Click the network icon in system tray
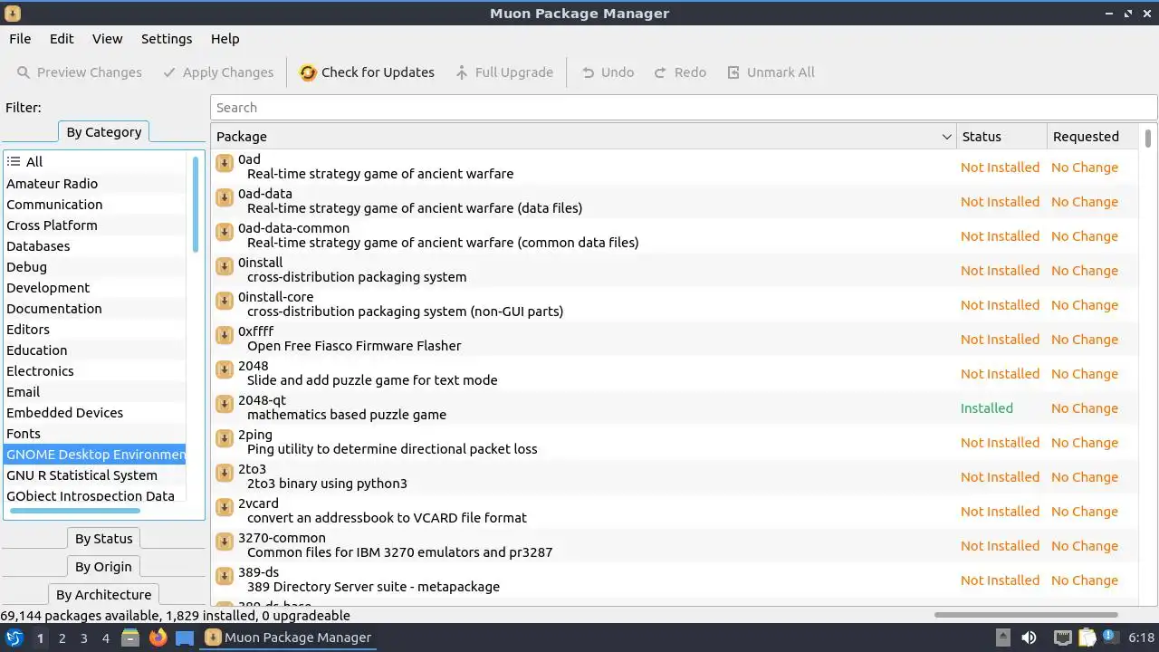 click(x=1062, y=638)
